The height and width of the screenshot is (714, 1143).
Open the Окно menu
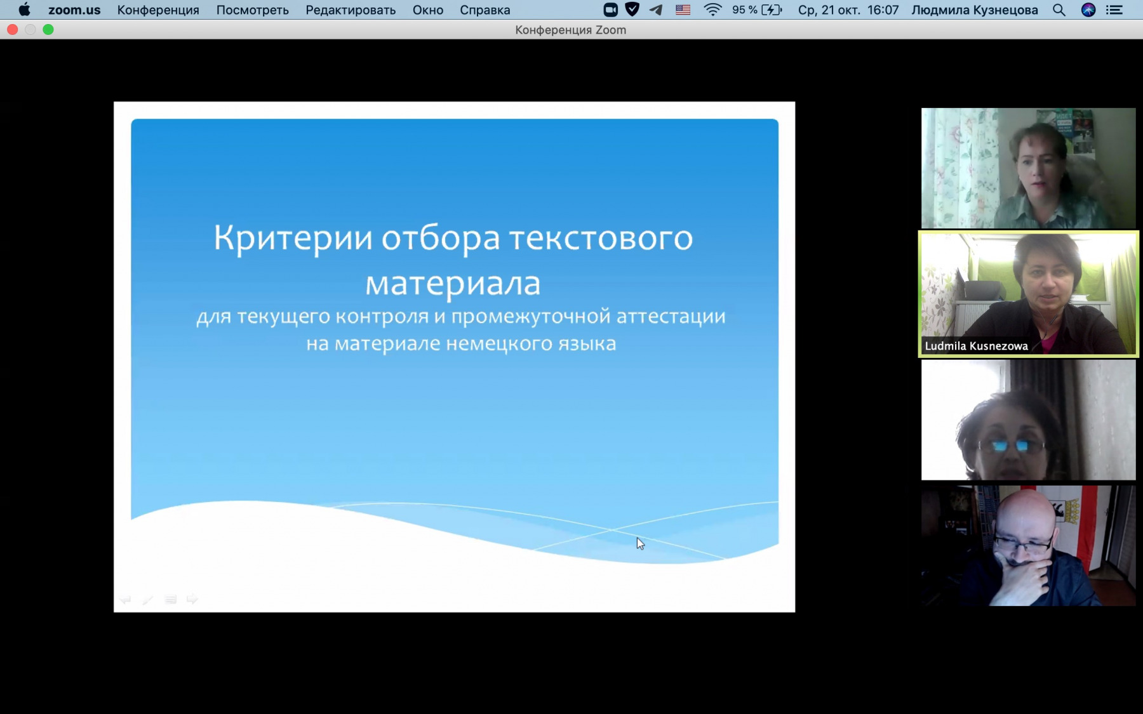(428, 10)
